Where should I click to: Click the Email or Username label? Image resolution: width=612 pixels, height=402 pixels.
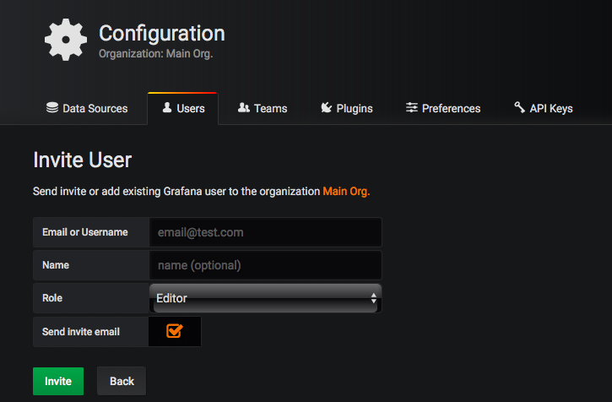coord(85,232)
